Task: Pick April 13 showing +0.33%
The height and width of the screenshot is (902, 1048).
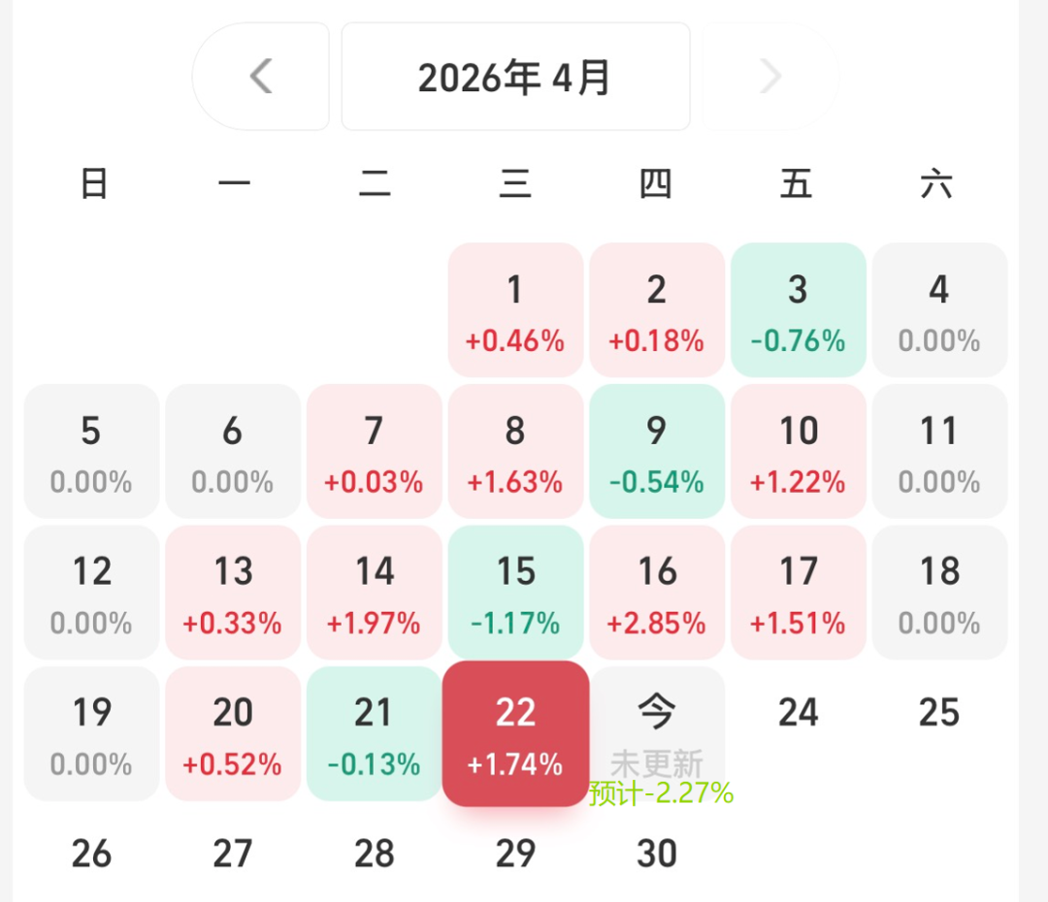Action: click(233, 593)
